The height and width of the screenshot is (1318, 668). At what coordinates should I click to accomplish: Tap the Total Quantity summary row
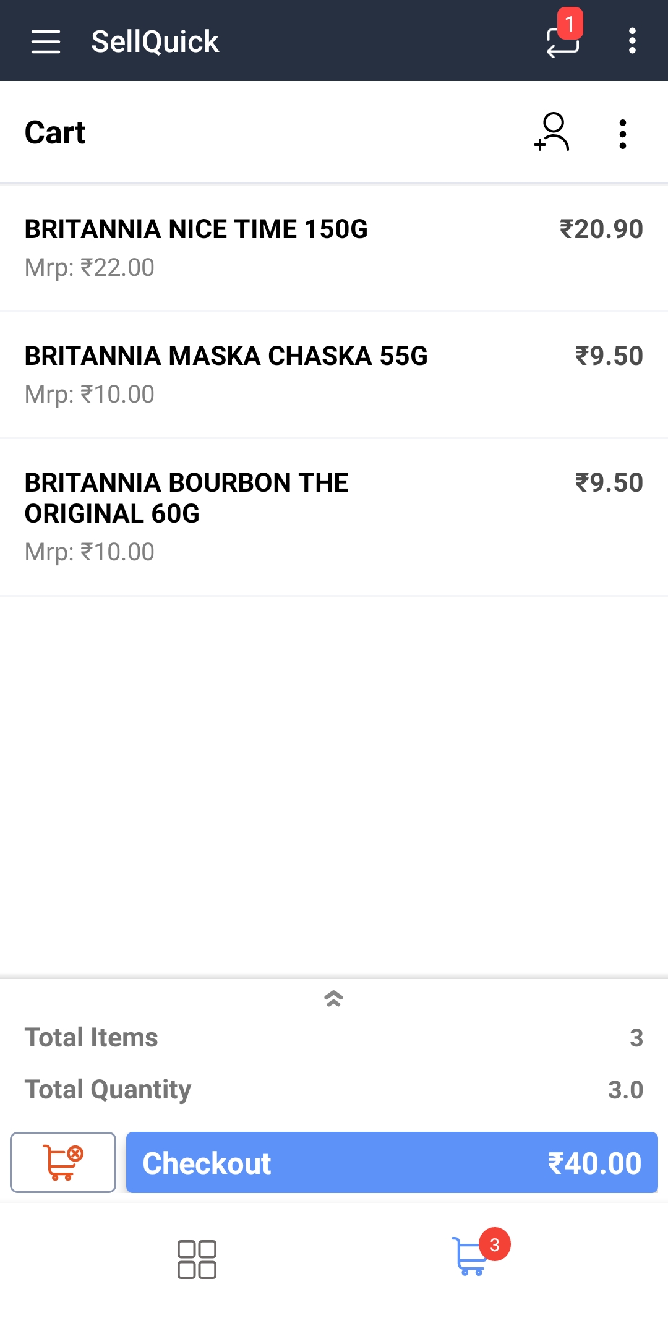coord(334,1090)
